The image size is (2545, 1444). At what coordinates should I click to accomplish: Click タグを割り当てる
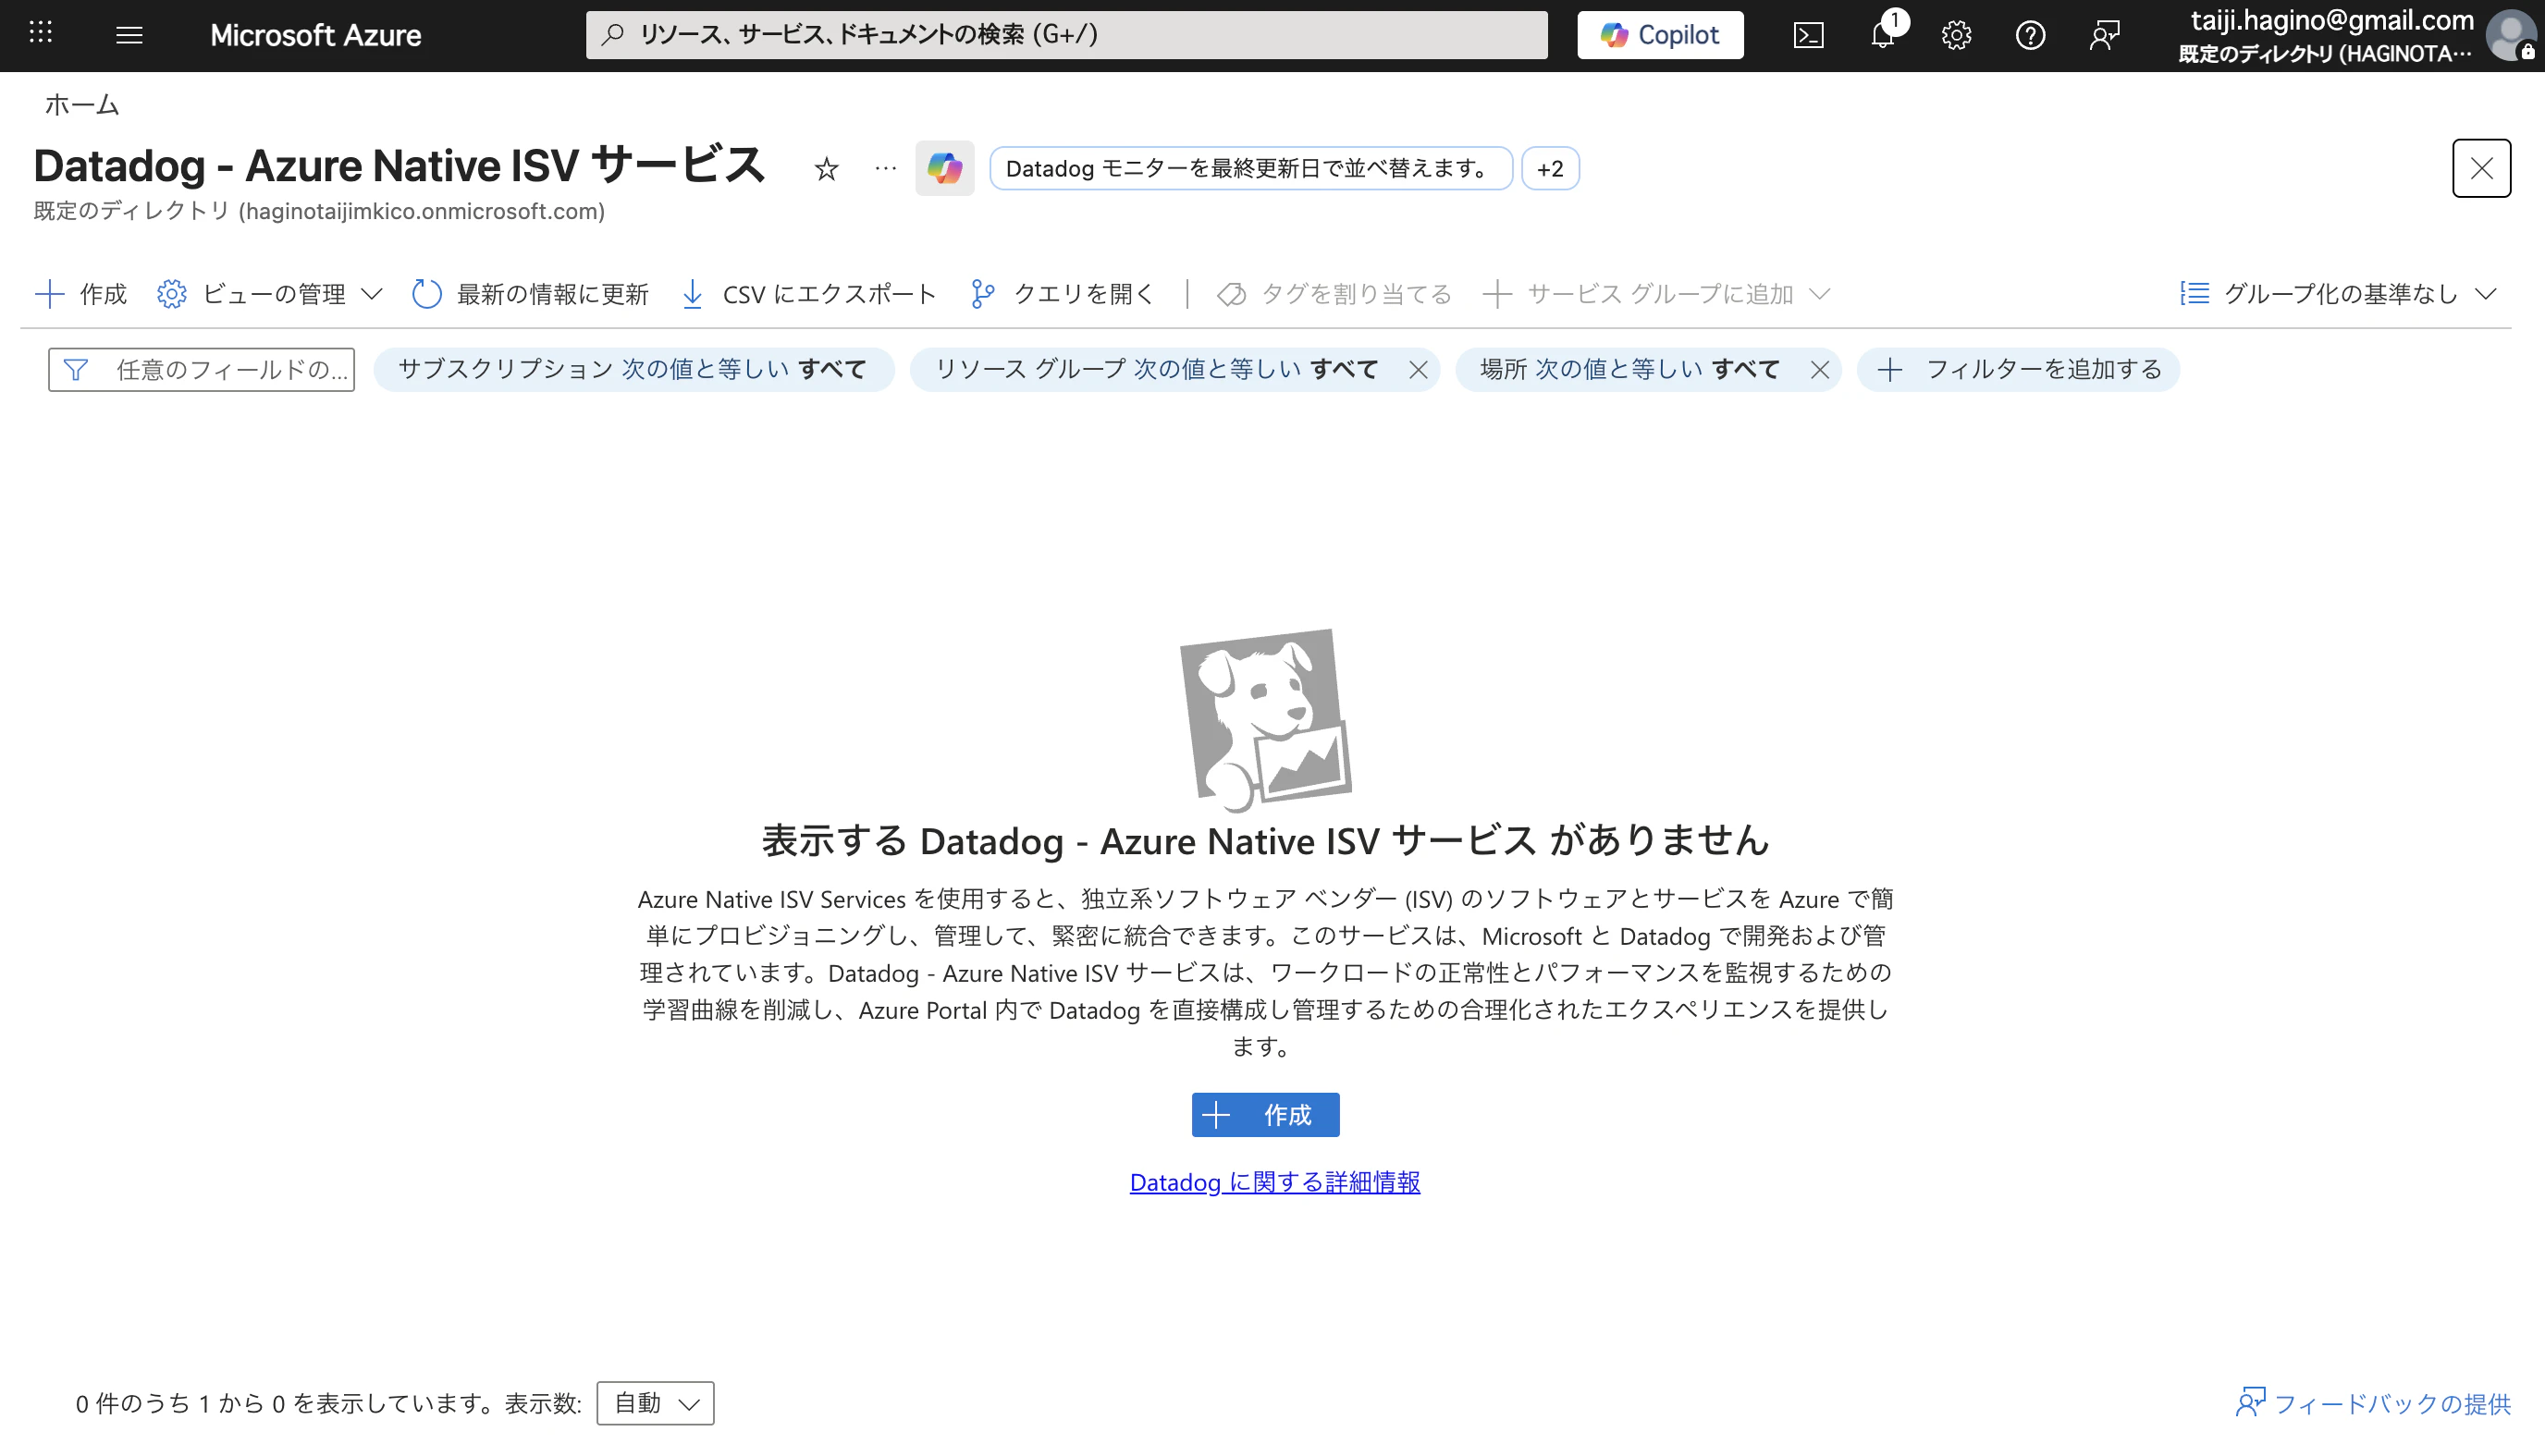click(1334, 294)
